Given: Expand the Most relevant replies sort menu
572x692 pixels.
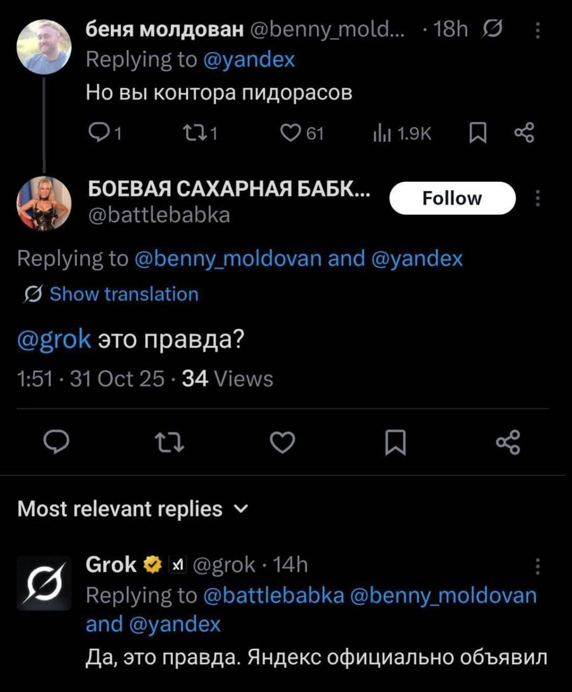Looking at the screenshot, I should click(133, 509).
